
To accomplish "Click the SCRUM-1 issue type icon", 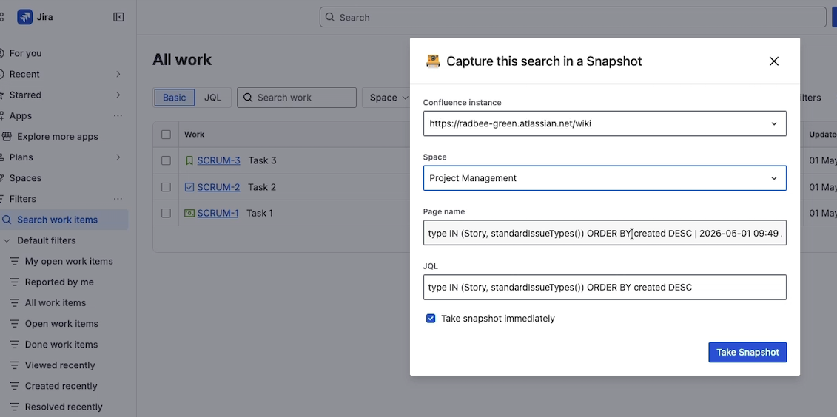I will [x=189, y=213].
